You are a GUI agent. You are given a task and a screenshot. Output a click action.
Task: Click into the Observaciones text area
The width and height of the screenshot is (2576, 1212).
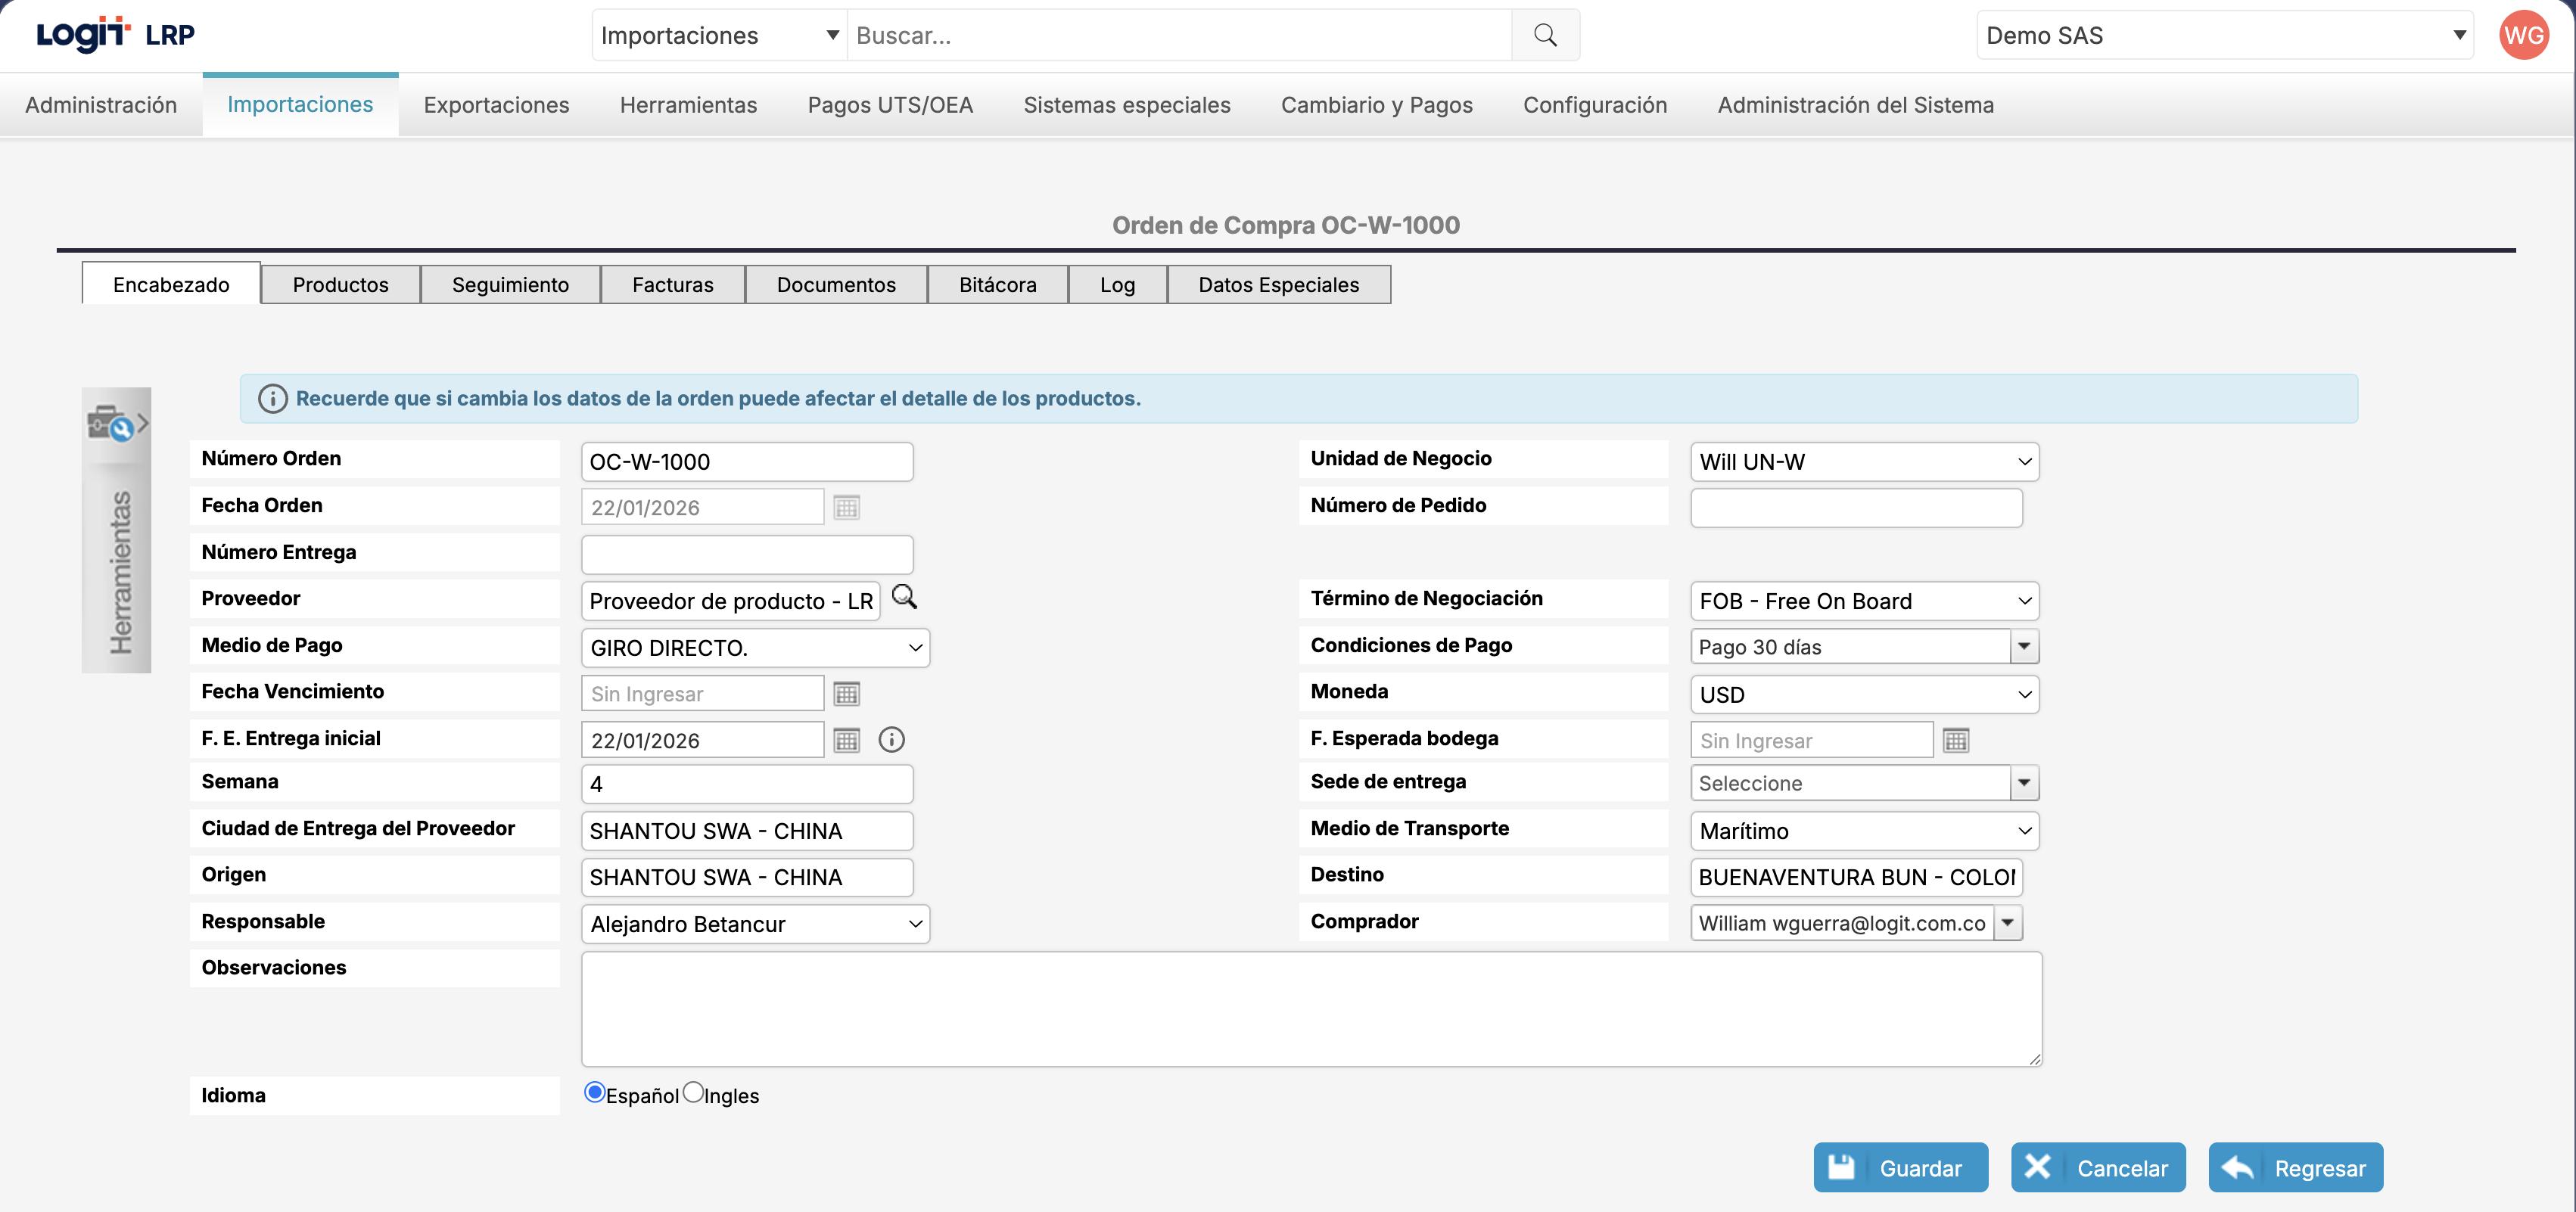(x=1311, y=1008)
